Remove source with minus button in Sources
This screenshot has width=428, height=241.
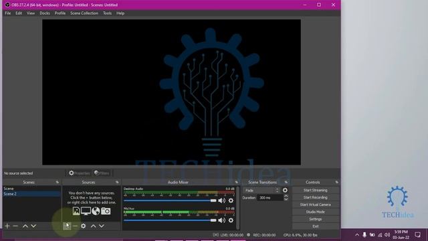(x=75, y=226)
